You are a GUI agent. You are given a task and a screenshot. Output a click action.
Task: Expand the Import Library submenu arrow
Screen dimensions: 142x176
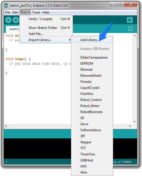click(x=70, y=40)
